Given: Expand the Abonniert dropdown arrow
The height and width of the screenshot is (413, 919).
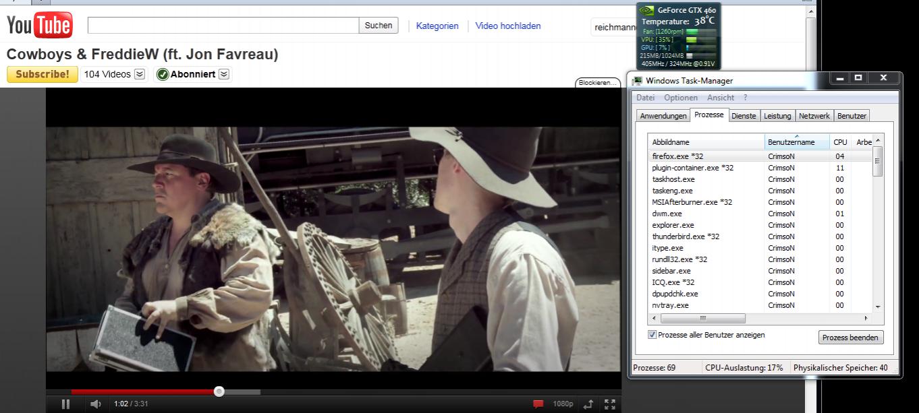Looking at the screenshot, I should (224, 74).
